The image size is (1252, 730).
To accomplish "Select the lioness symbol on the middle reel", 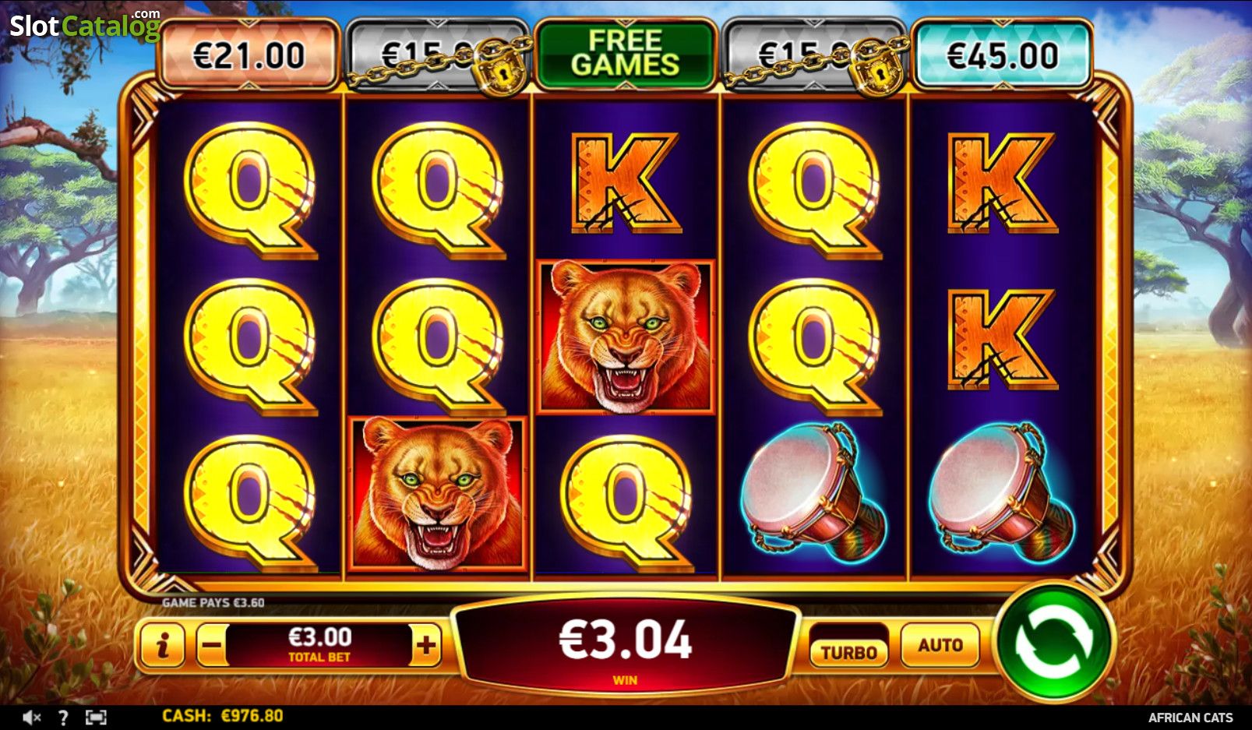I will pyautogui.click(x=626, y=337).
